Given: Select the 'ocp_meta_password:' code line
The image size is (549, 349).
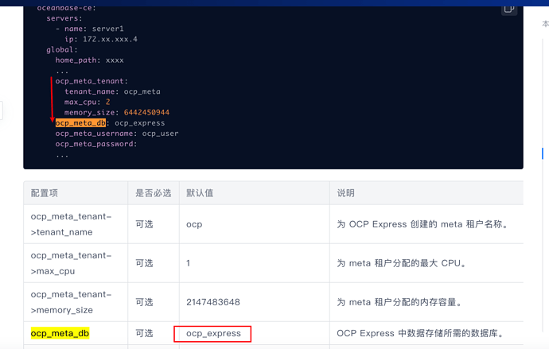Looking at the screenshot, I should pyautogui.click(x=96, y=144).
